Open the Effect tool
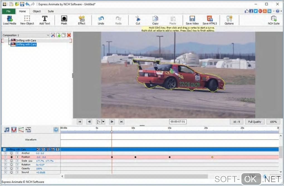The height and width of the screenshot is (186, 284). coord(82,19)
